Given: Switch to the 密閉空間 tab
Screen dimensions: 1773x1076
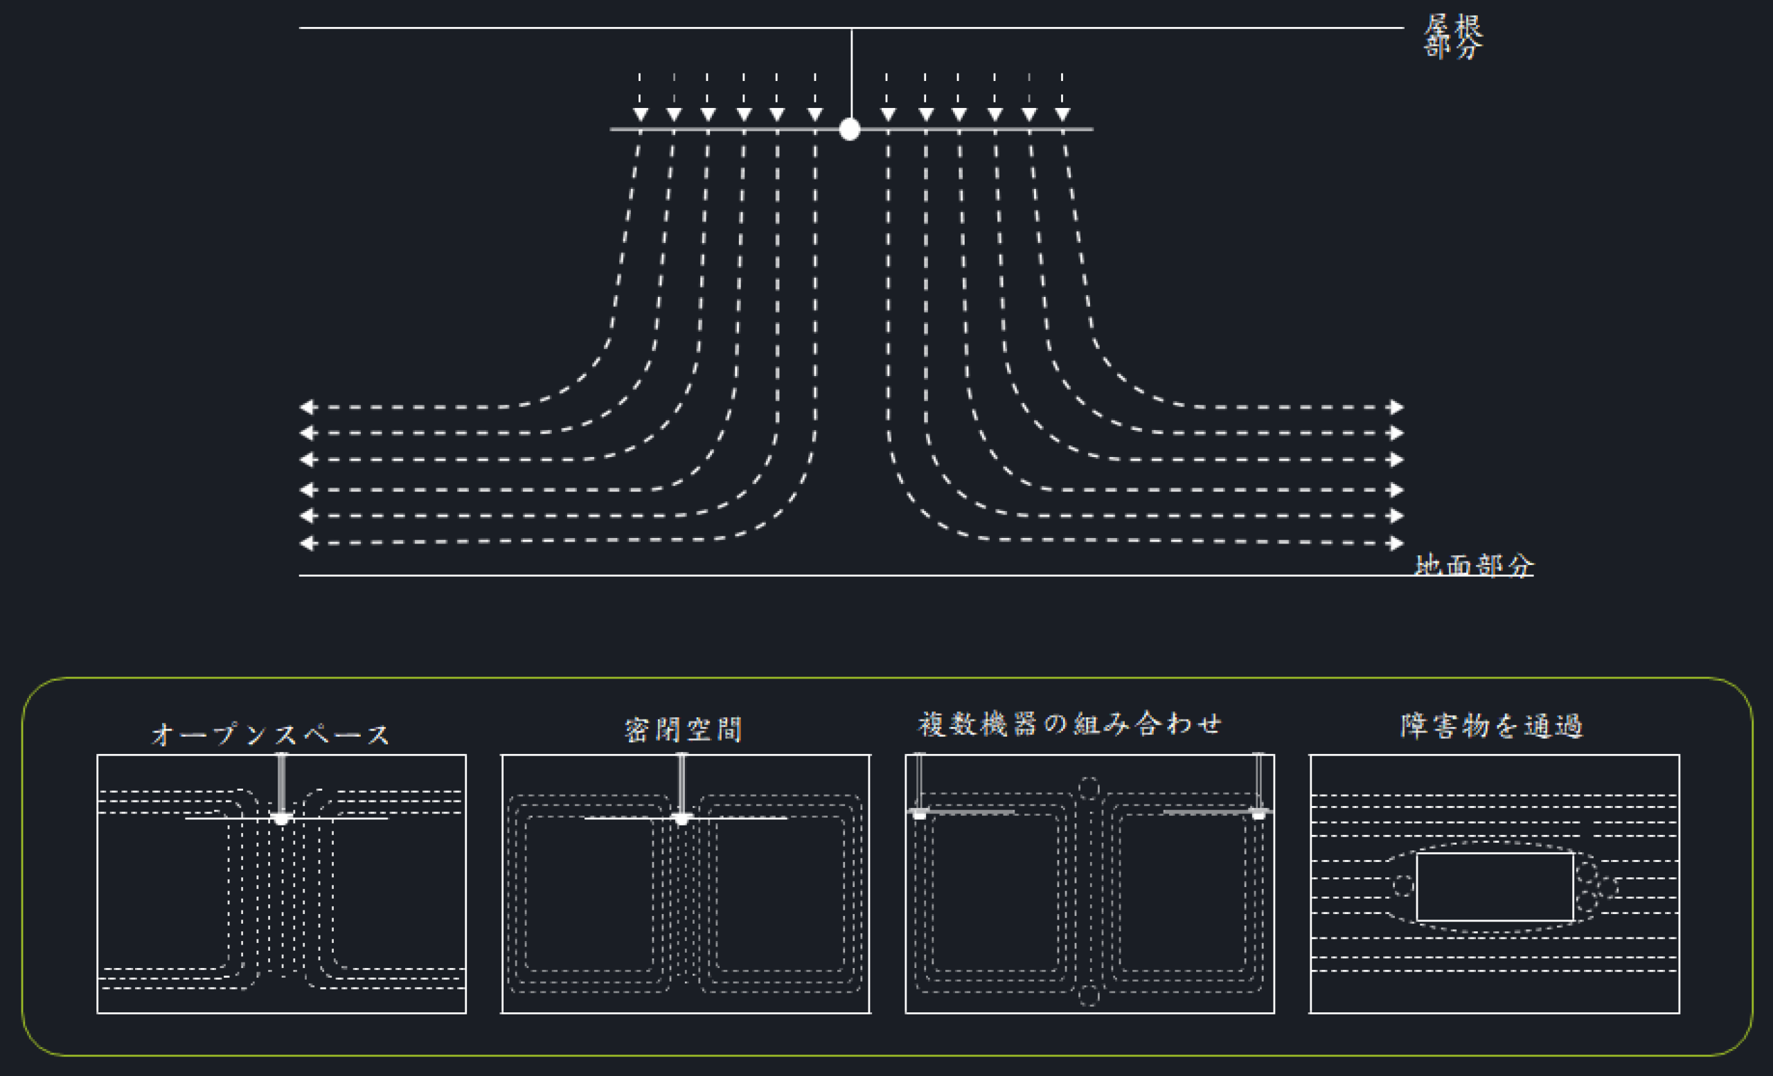Looking at the screenshot, I should (x=684, y=729).
